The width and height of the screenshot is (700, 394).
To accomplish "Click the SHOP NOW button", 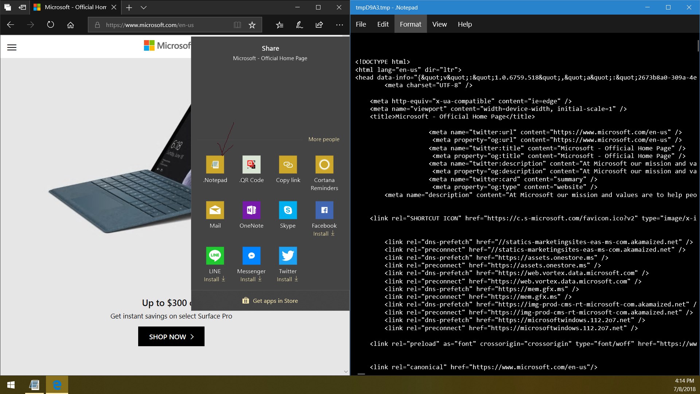I will pyautogui.click(x=171, y=337).
